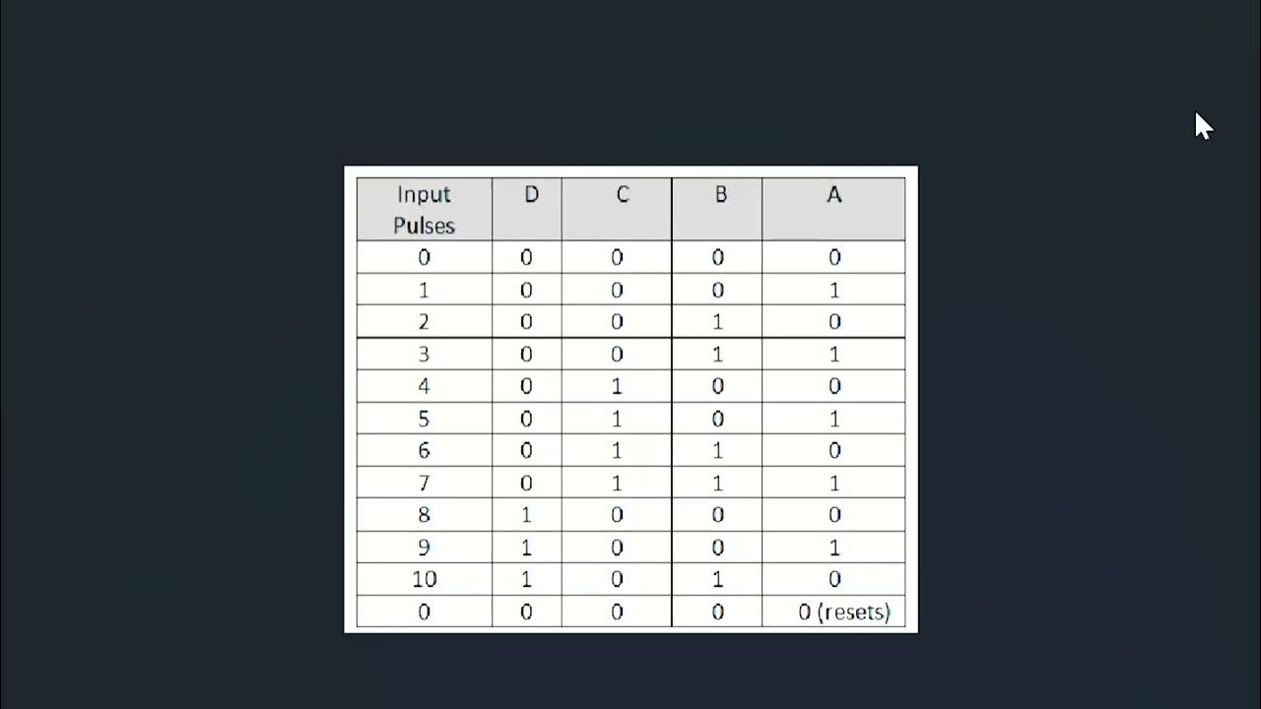This screenshot has height=709, width=1261.
Task: Select input pulse 8 in first column
Action: click(424, 515)
